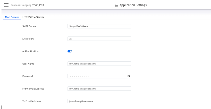Viewport: 211px width, 109px height.
Task: Focus the Password input field
Action: (x=97, y=76)
